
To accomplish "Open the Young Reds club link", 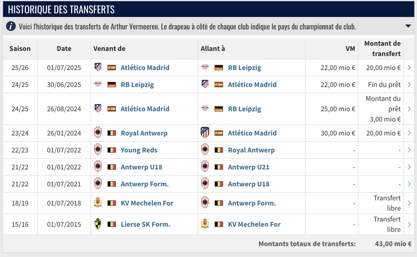I will (x=139, y=150).
